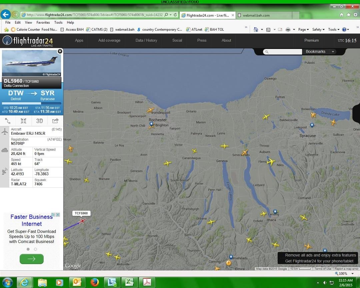The width and height of the screenshot is (360, 288).
Task: Refresh the page with the reload icon
Action: coord(175,15)
